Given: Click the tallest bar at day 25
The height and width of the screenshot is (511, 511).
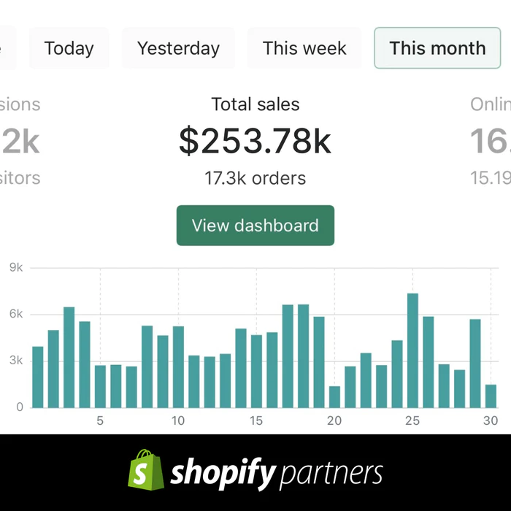Looking at the screenshot, I should [x=412, y=350].
